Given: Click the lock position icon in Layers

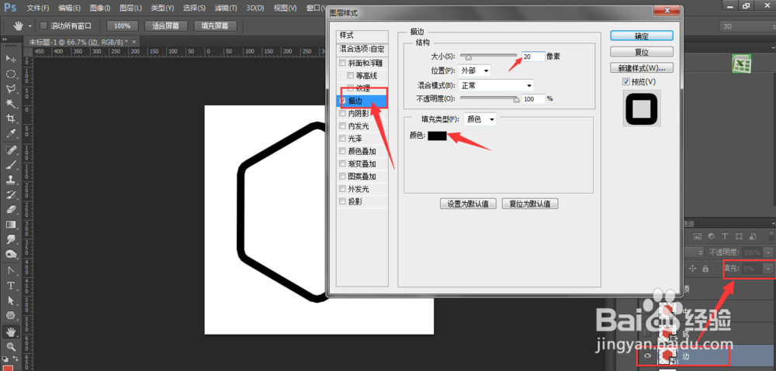Looking at the screenshot, I should [692, 268].
